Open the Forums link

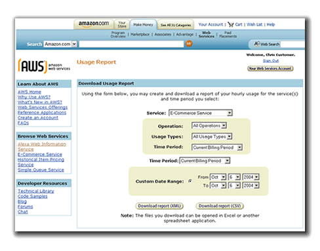25,206
